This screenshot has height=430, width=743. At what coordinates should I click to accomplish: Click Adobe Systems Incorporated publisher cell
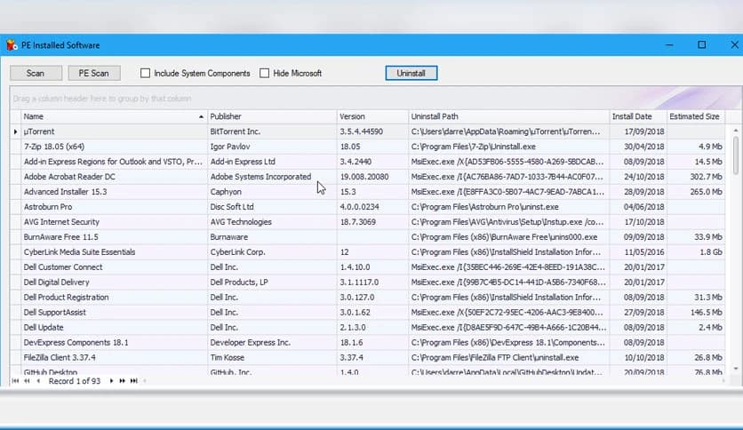pos(272,177)
